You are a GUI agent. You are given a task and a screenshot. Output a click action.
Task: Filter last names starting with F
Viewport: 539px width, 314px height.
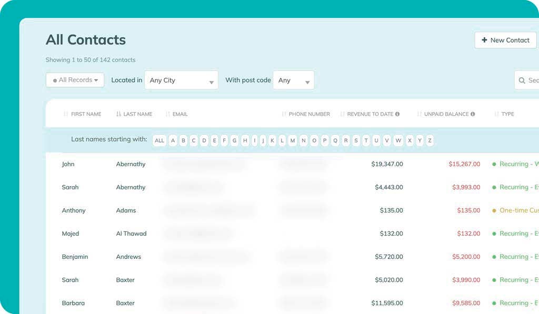[224, 140]
